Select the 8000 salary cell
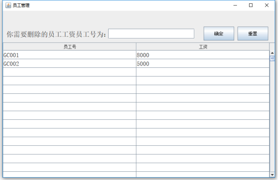The width and height of the screenshot is (278, 180). (x=203, y=55)
